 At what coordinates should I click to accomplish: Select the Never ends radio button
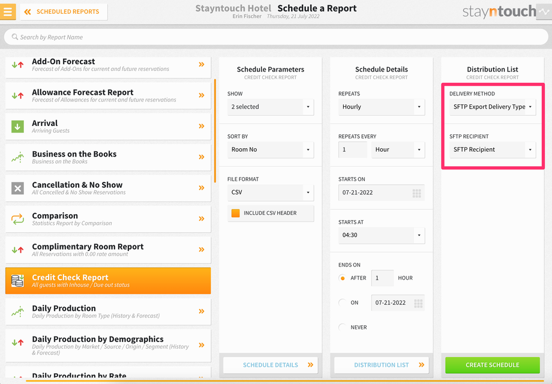[x=342, y=327]
